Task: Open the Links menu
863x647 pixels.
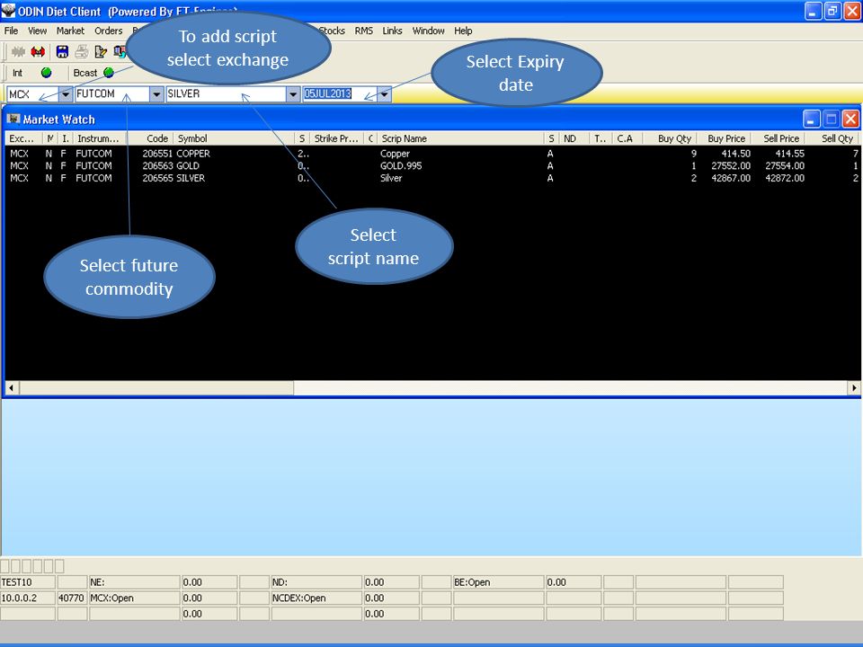Action: tap(393, 31)
